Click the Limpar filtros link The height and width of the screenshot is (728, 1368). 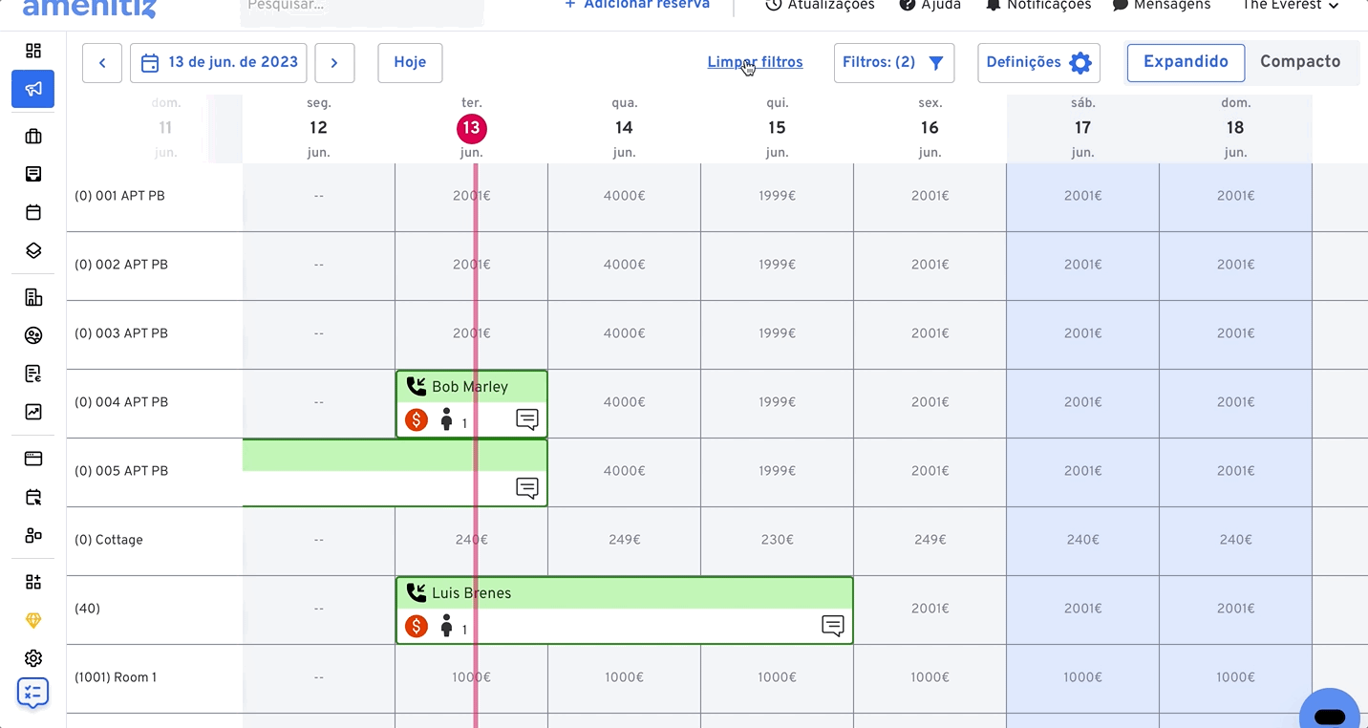pos(755,62)
